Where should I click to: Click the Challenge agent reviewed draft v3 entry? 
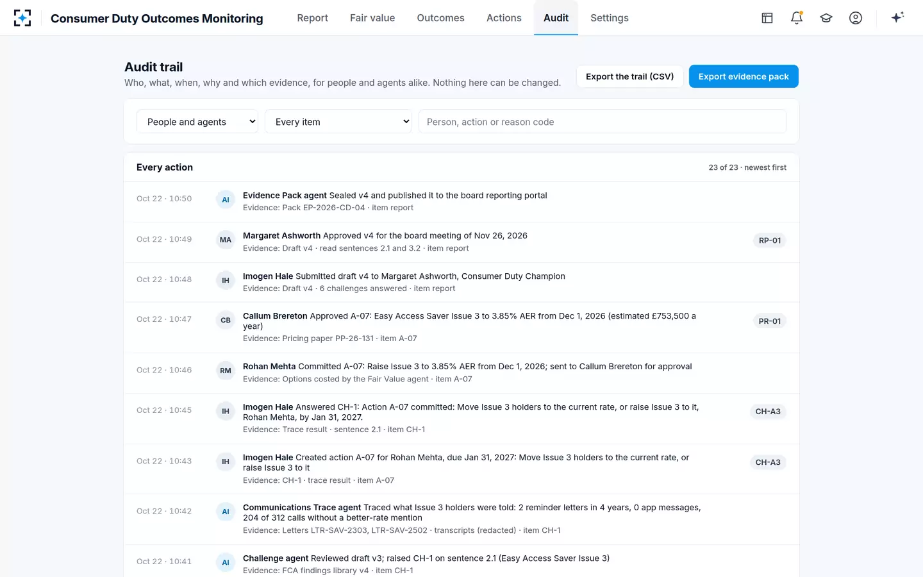(462, 562)
